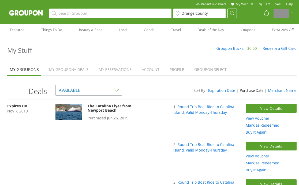This screenshot has height=185, width=299.
Task: Click the eye icon beside Recently Viewed
Action: pyautogui.click(x=198, y=4)
